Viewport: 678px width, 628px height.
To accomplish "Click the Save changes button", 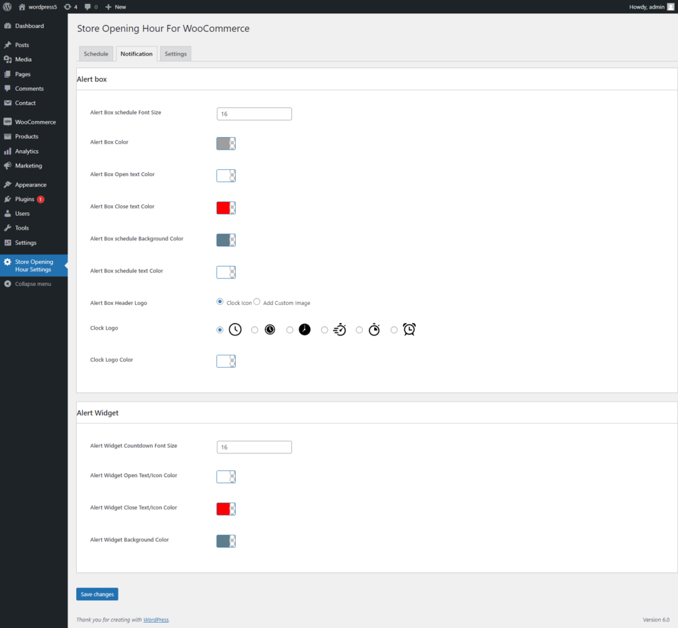I will (97, 594).
